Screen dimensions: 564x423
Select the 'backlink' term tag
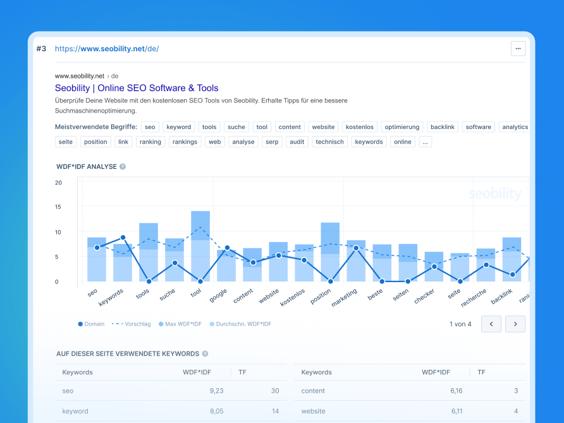click(443, 127)
